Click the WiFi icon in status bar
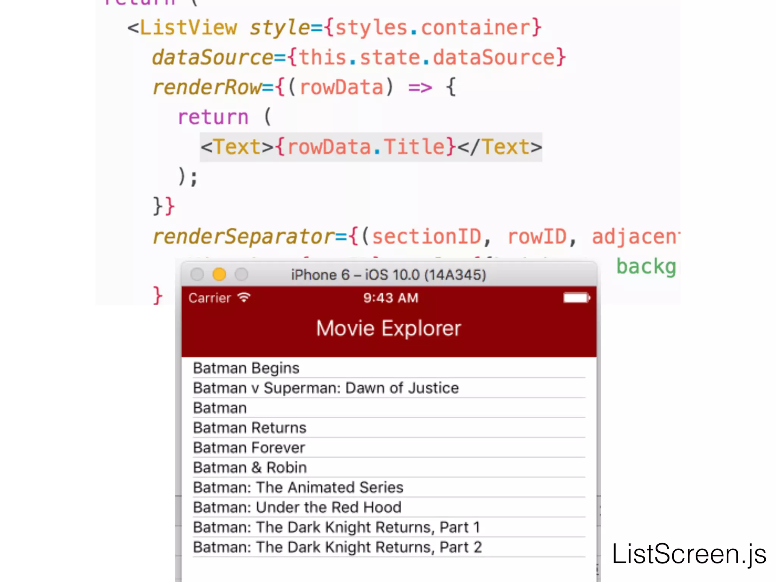 point(244,298)
